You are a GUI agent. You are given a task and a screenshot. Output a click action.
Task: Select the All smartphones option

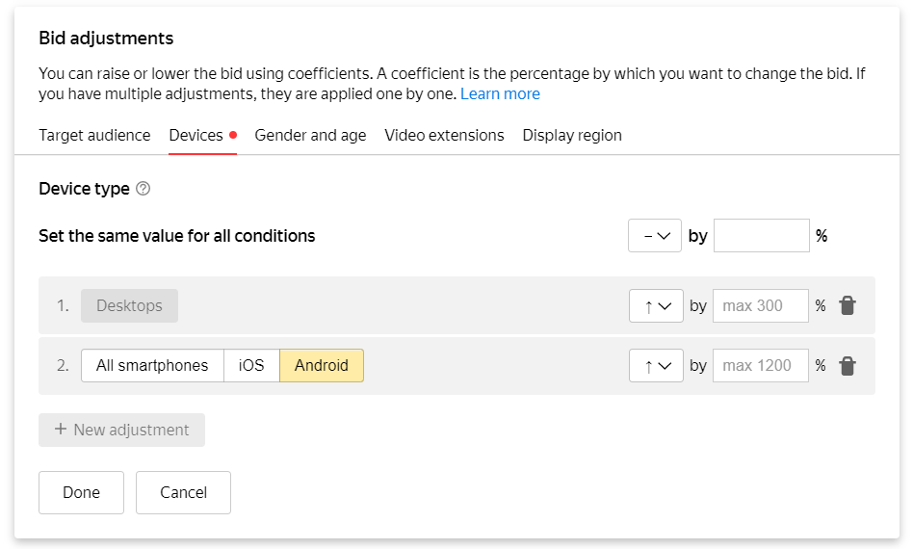click(152, 366)
